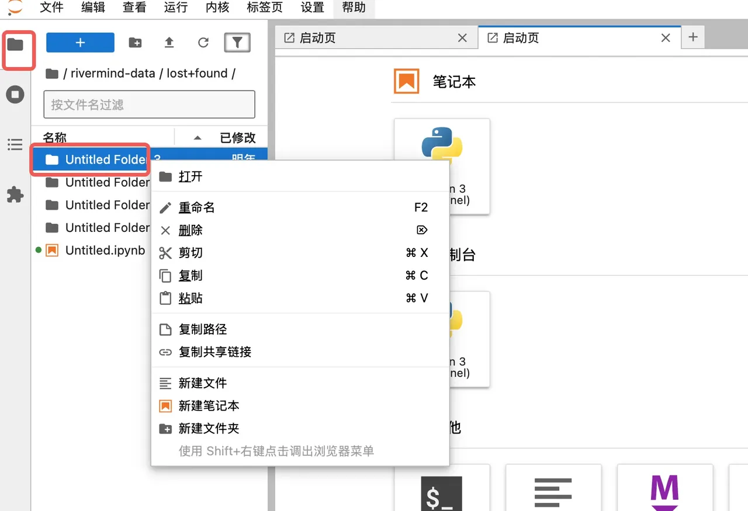The width and height of the screenshot is (748, 511).
Task: Click the new folder toolbar icon
Action: 135,43
